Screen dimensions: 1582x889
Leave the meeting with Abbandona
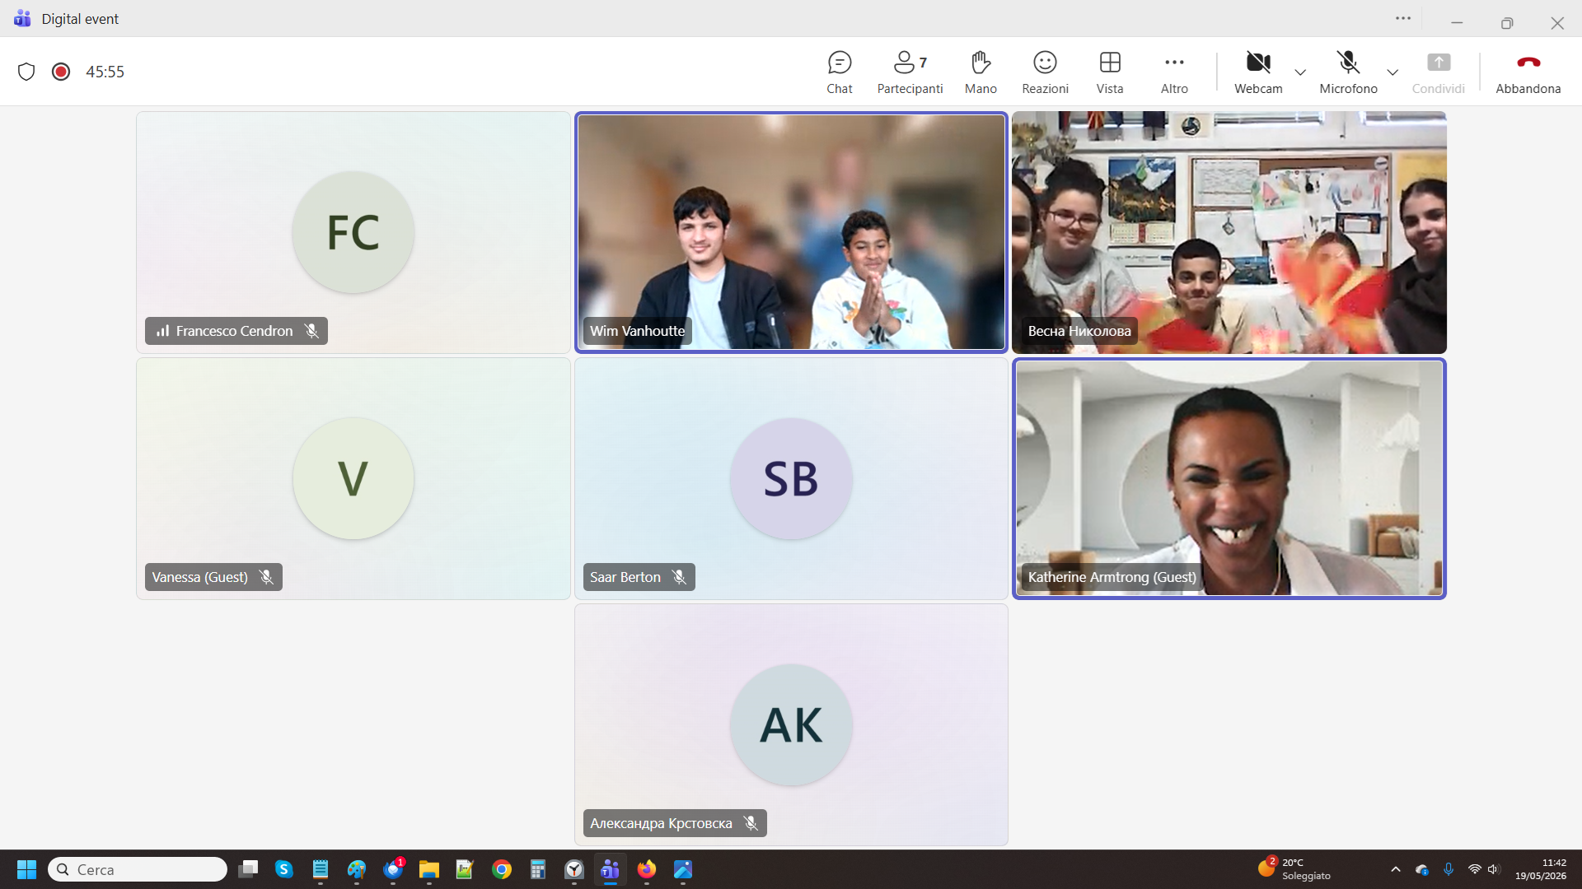1528,72
